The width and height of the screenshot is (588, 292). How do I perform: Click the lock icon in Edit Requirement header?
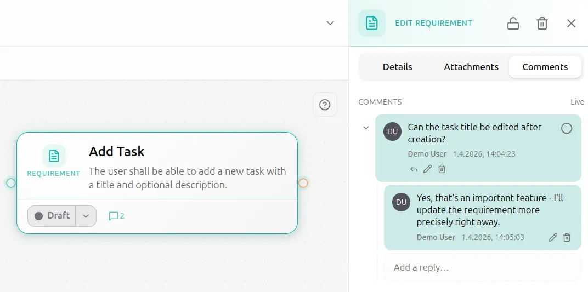[513, 23]
